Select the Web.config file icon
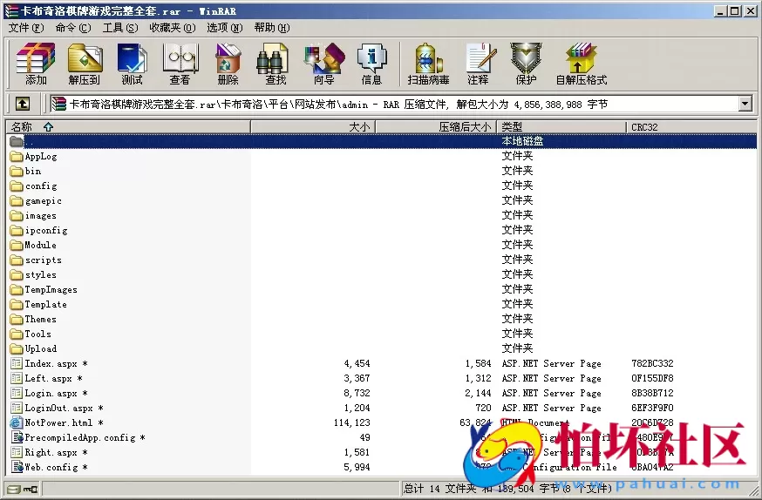The width and height of the screenshot is (762, 500). pyautogui.click(x=17, y=467)
